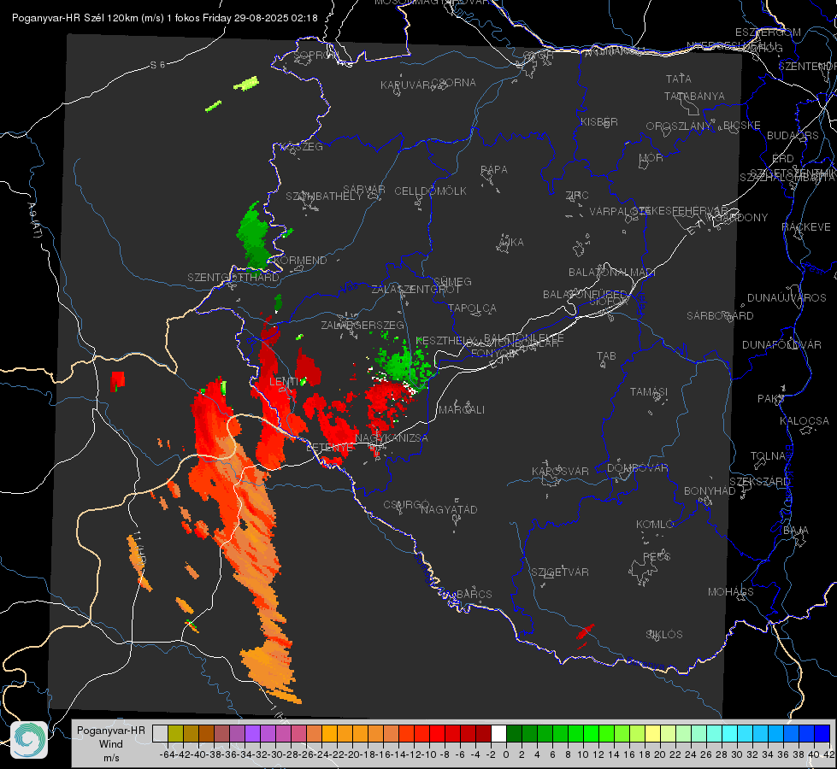
Task: Click the blue swirl logo icon
Action: pyautogui.click(x=29, y=739)
